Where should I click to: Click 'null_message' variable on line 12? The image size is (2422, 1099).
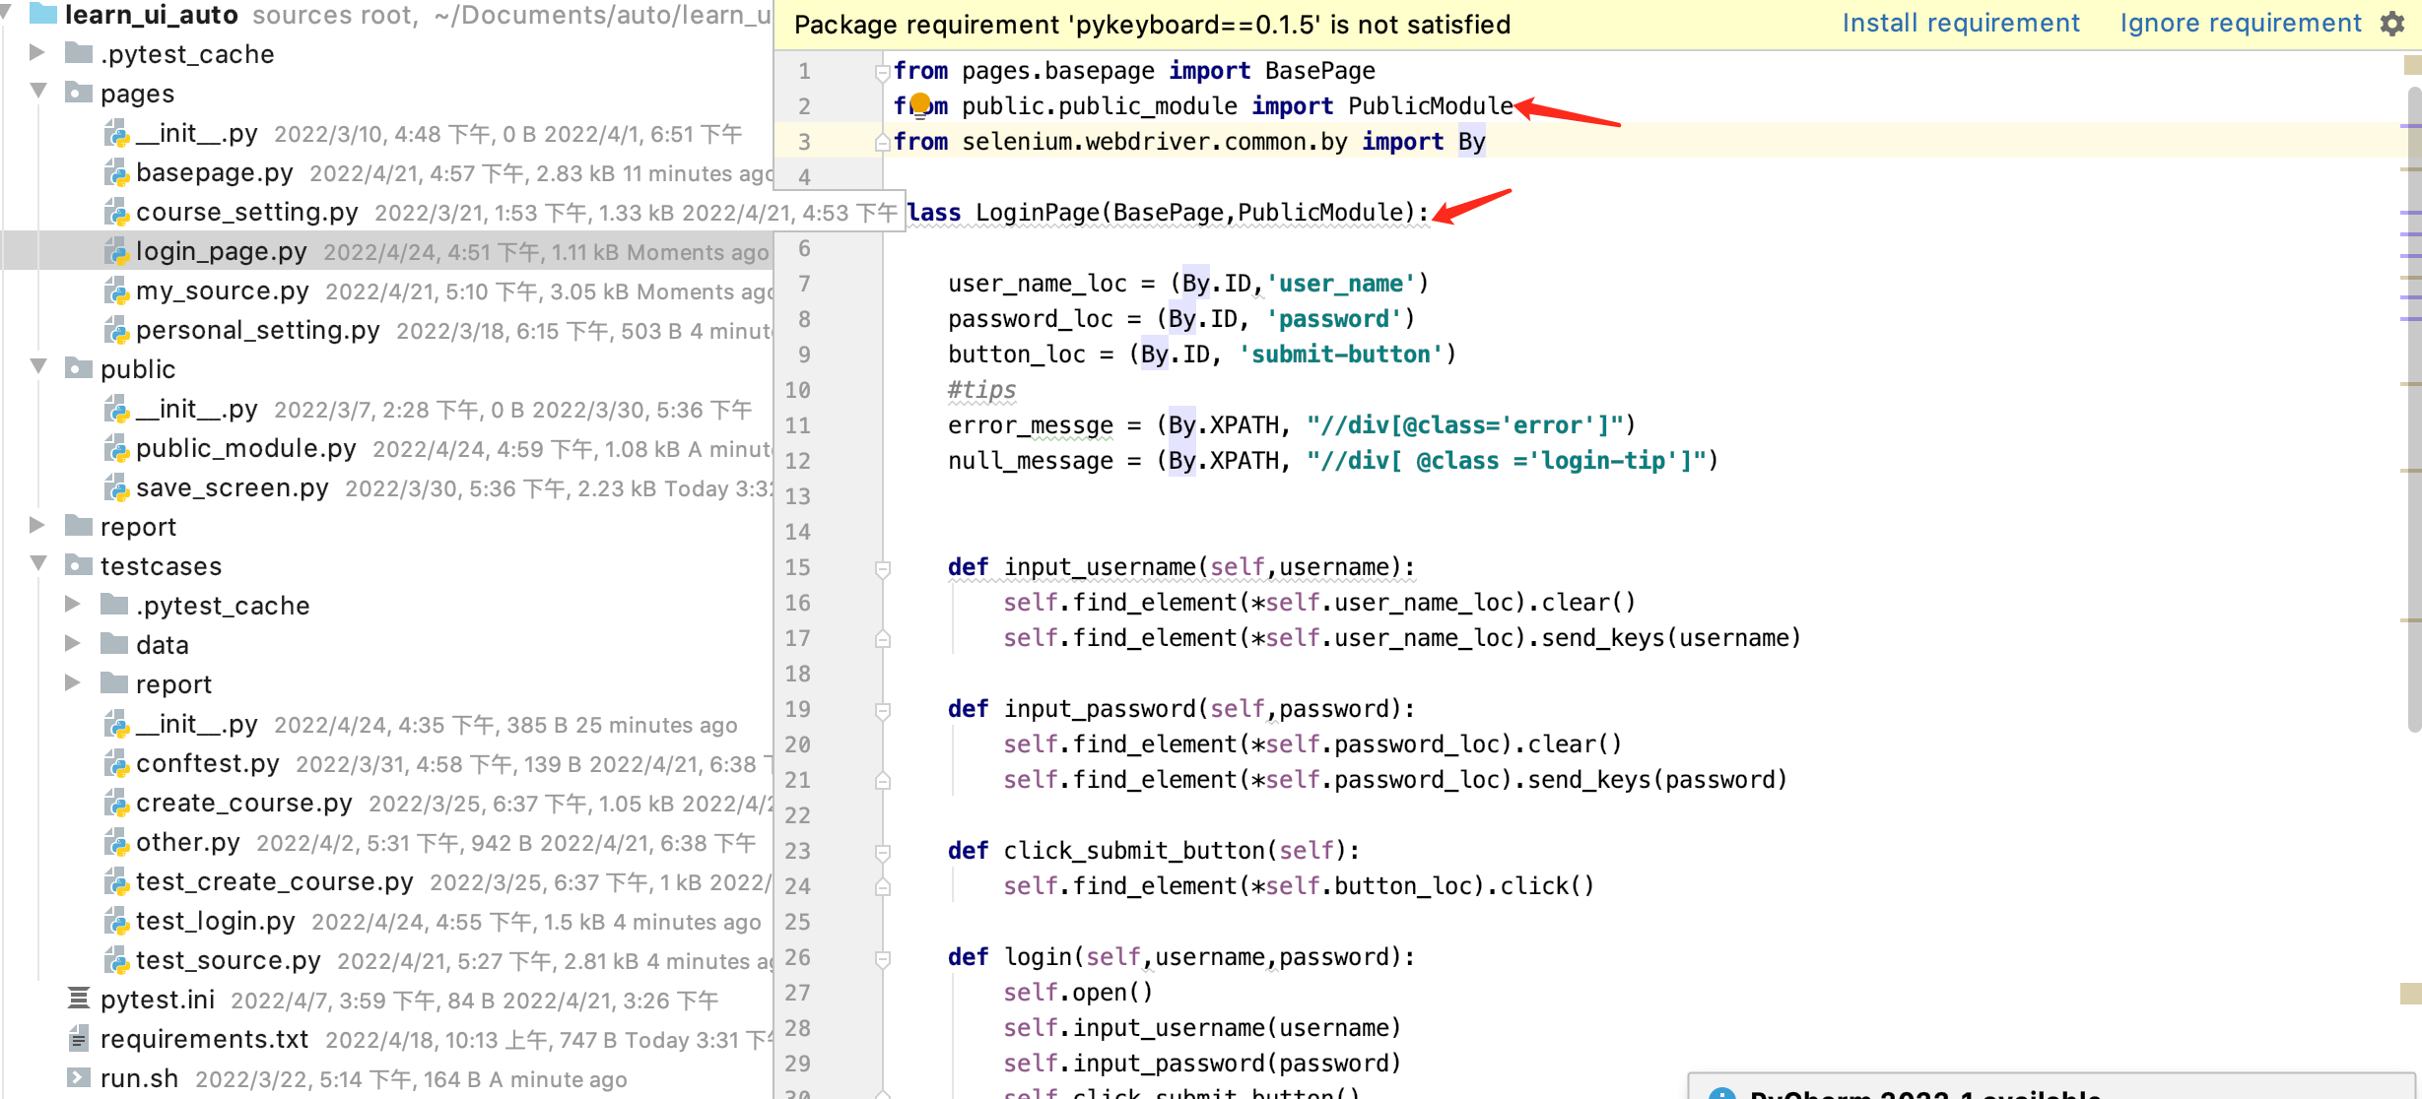(1030, 460)
